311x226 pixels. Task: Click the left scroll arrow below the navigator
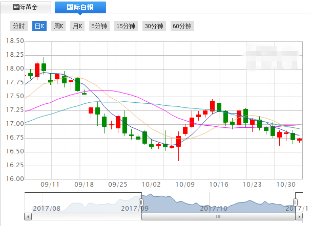tap(27, 217)
